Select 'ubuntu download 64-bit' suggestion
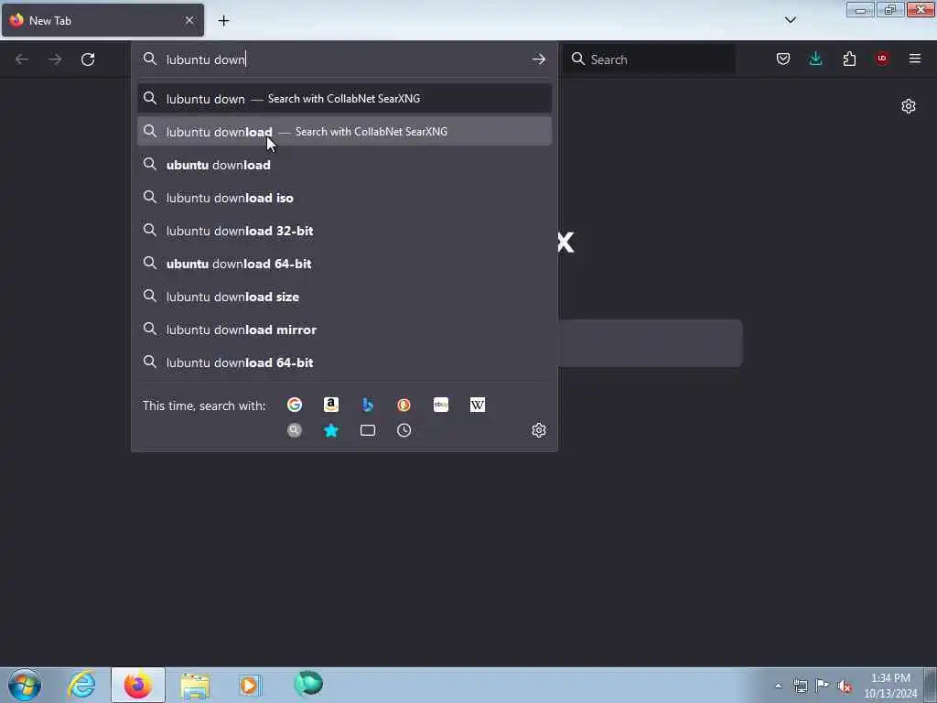937x703 pixels. (344, 263)
